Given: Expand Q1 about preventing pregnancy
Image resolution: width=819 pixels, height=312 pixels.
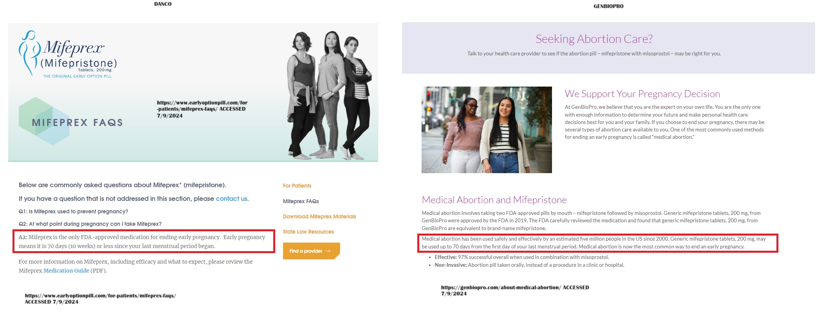Looking at the screenshot, I should click(x=73, y=211).
